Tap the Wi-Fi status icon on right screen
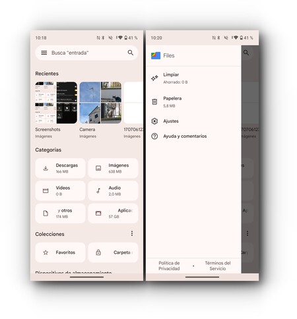 (236, 38)
